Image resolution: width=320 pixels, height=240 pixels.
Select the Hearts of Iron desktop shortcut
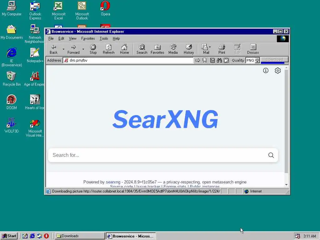(35, 102)
